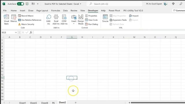This screenshot has width=185, height=104.
Task: Select column A header
Action: (x=9, y=37)
